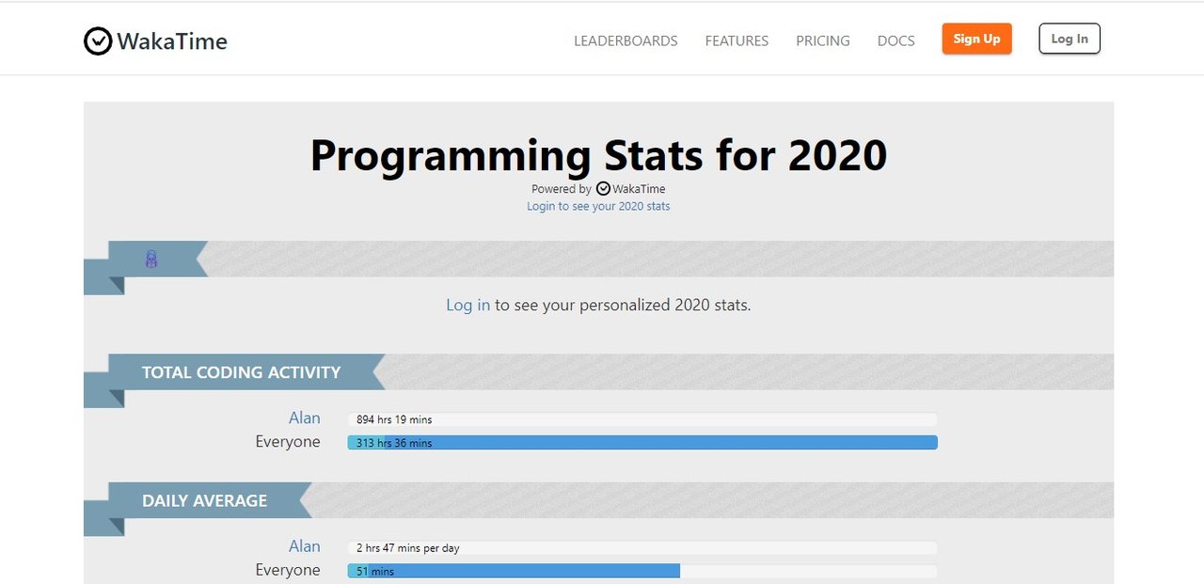Open the Pricing menu item
Viewport: 1204px width, 584px height.
click(x=823, y=41)
